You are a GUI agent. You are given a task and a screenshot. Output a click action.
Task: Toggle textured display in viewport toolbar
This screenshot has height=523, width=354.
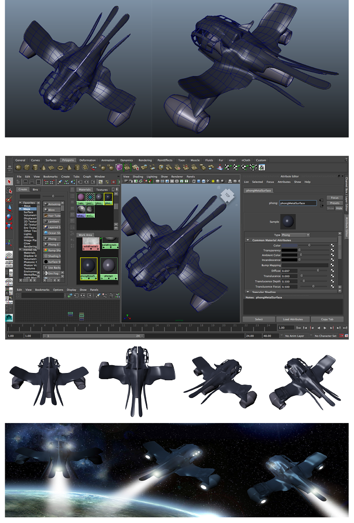click(208, 181)
